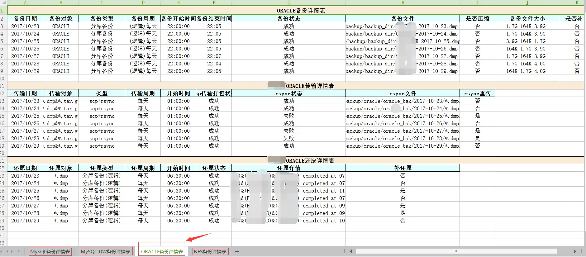Select the size cell 164K 1.7G 4.0G

click(x=527, y=71)
